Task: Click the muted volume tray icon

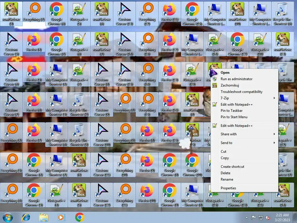Action: tap(268, 218)
